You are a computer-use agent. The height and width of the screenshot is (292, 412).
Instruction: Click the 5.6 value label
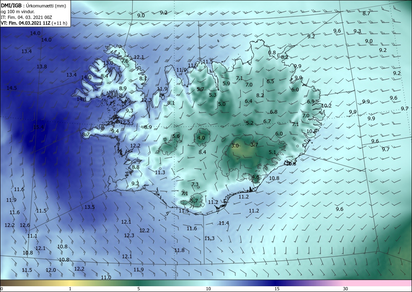click(x=176, y=136)
